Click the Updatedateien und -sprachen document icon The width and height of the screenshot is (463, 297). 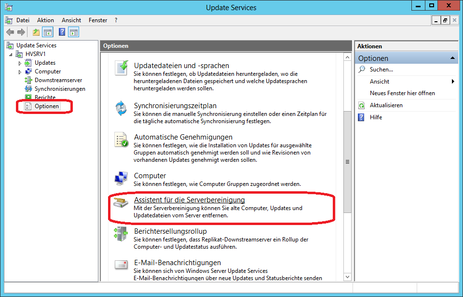(122, 68)
